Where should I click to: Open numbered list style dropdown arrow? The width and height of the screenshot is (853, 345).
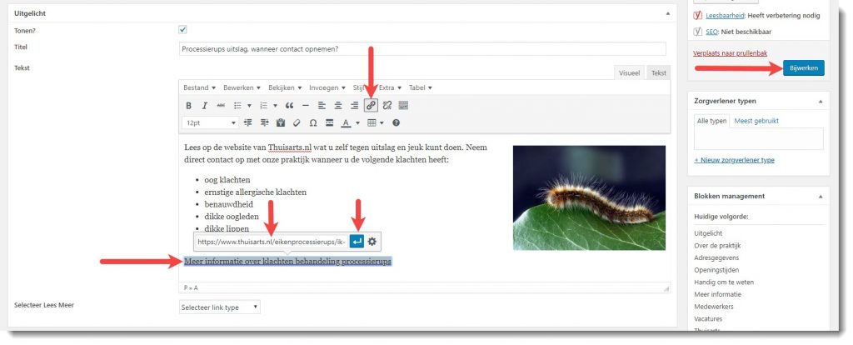[275, 106]
